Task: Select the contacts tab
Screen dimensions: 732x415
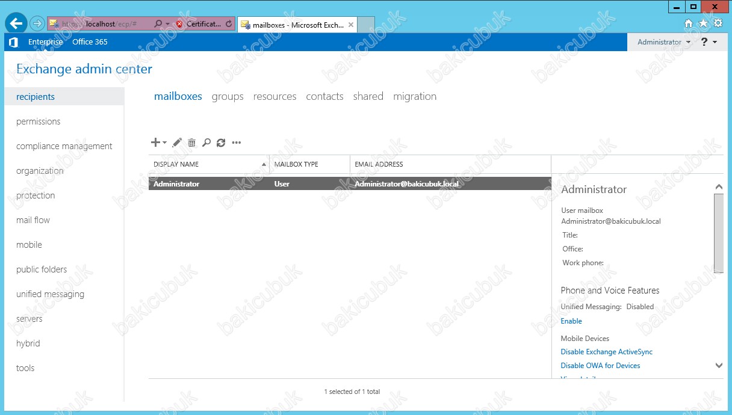Action: point(324,96)
